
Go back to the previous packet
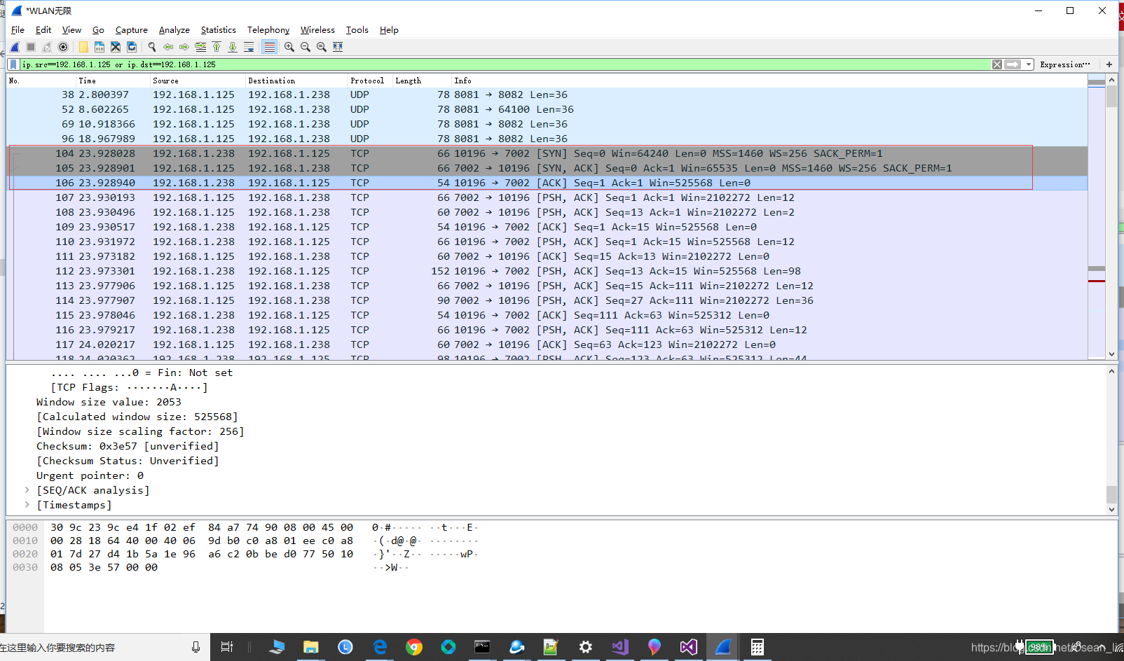[x=168, y=47]
